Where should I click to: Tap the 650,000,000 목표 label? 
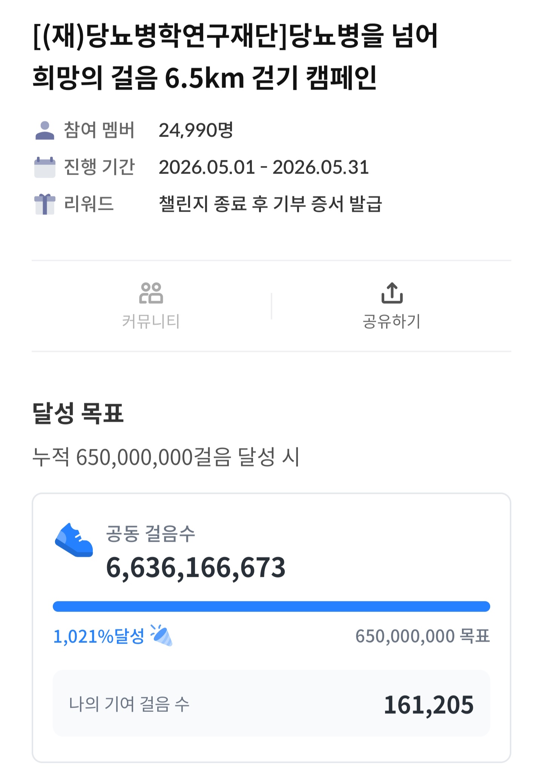423,636
